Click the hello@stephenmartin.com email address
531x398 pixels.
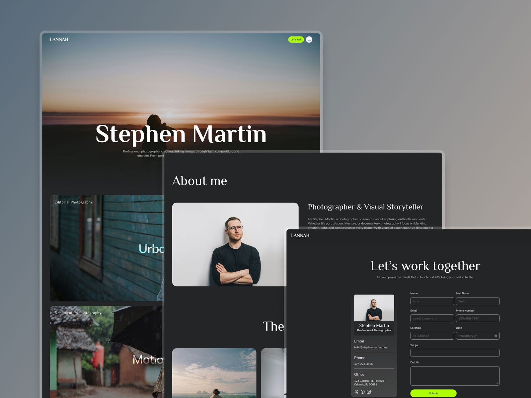370,347
